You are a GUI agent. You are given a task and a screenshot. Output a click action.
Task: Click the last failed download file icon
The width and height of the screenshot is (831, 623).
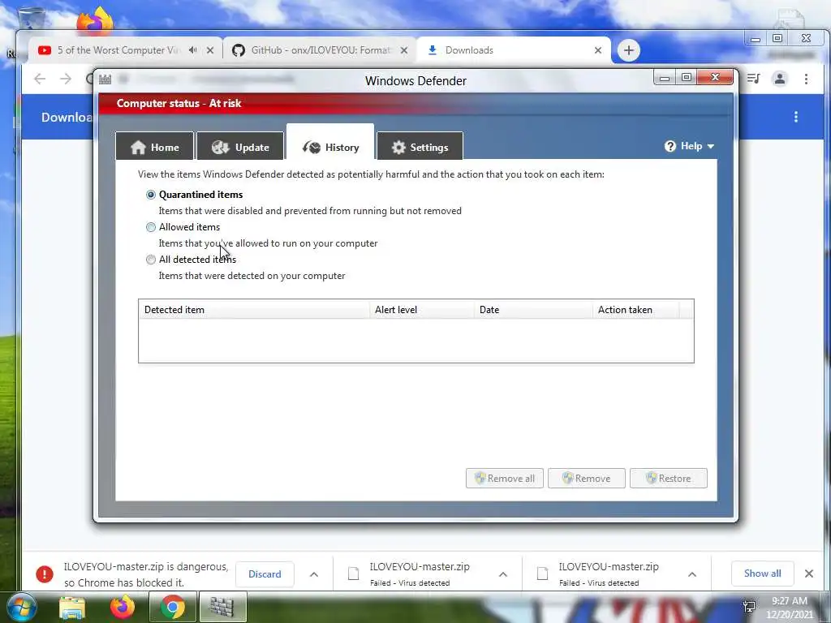click(542, 574)
